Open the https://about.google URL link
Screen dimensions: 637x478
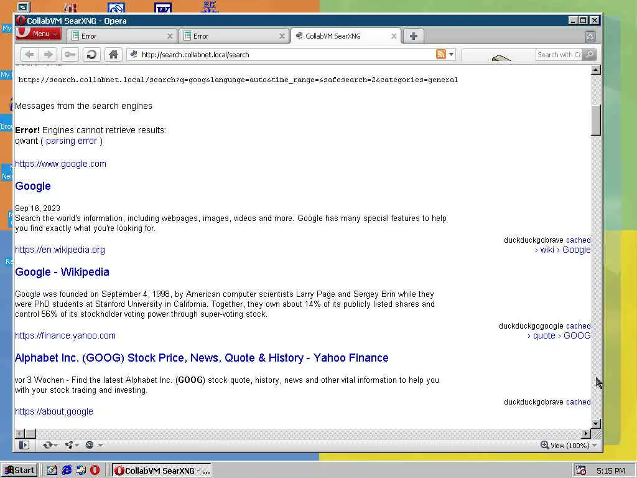click(54, 412)
